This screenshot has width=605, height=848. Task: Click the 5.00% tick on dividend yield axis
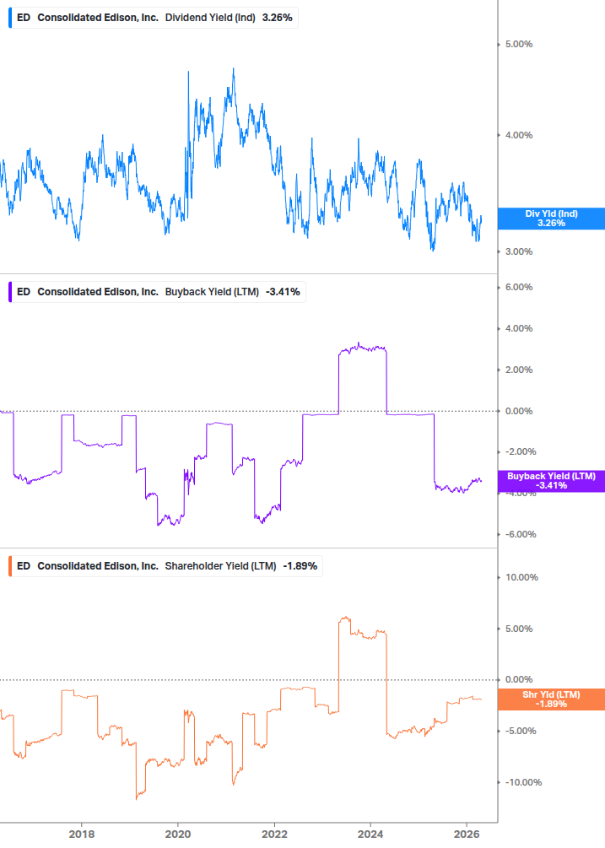(x=519, y=45)
